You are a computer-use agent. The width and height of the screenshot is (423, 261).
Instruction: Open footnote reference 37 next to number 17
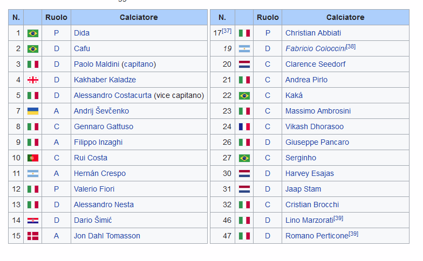pyautogui.click(x=227, y=31)
